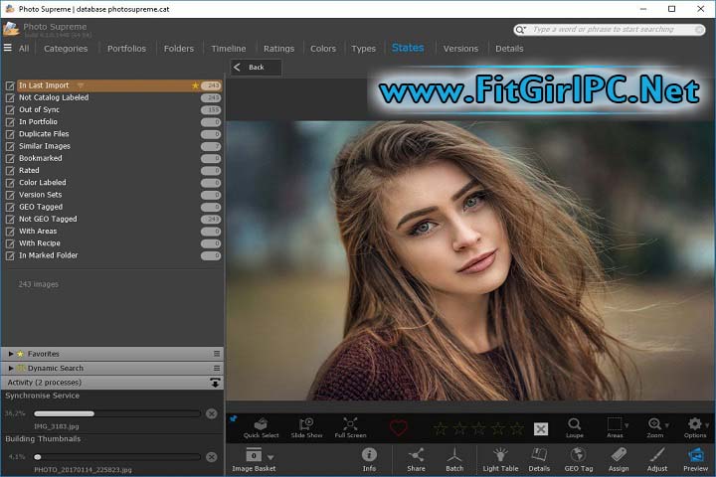This screenshot has width=716, height=477.
Task: Switch to the Portfolios tab
Action: [126, 48]
